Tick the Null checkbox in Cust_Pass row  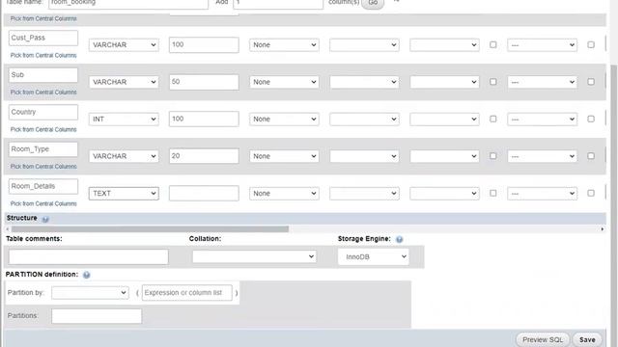(492, 45)
